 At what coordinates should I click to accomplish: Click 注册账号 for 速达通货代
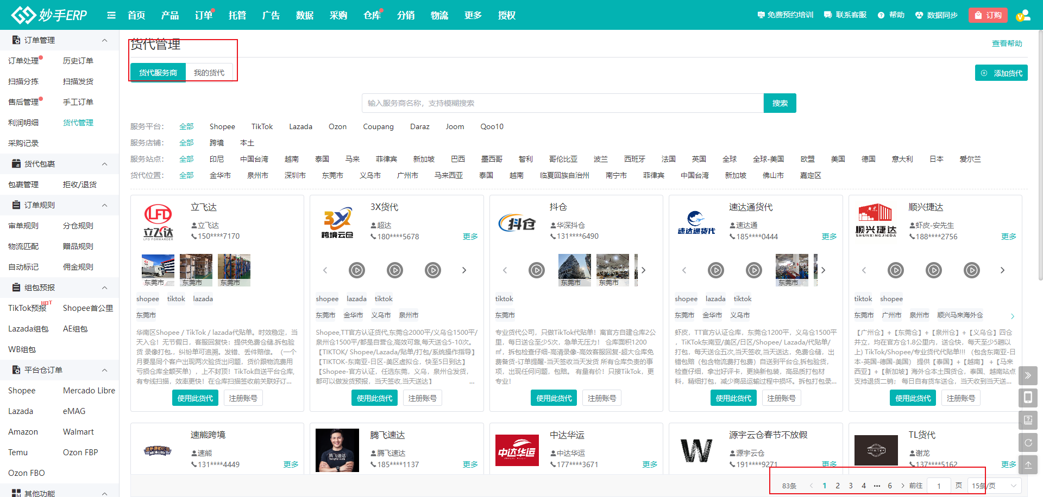tap(781, 398)
